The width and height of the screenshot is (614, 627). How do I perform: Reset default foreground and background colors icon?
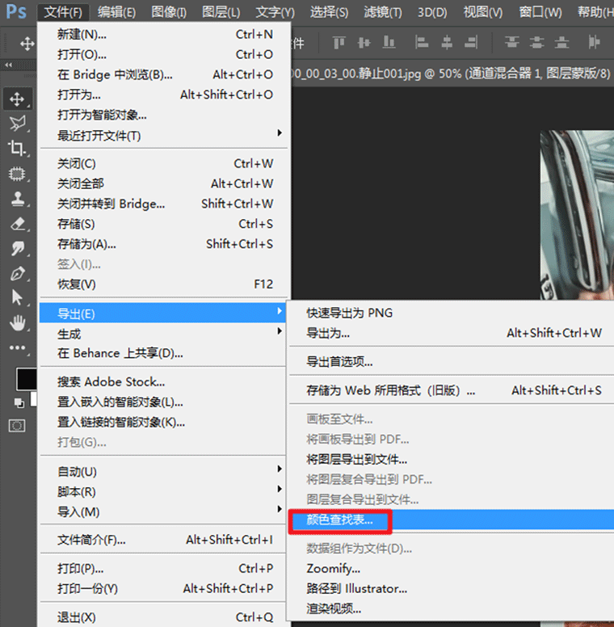pyautogui.click(x=19, y=402)
